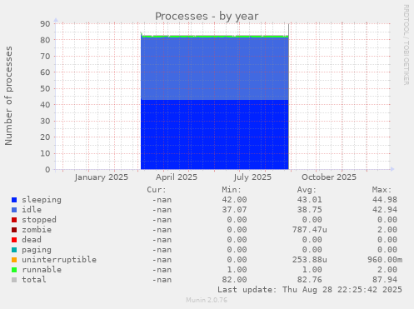Screen dimensions: 414x309
Task: Click sleeping min value 42.00
Action: point(234,200)
